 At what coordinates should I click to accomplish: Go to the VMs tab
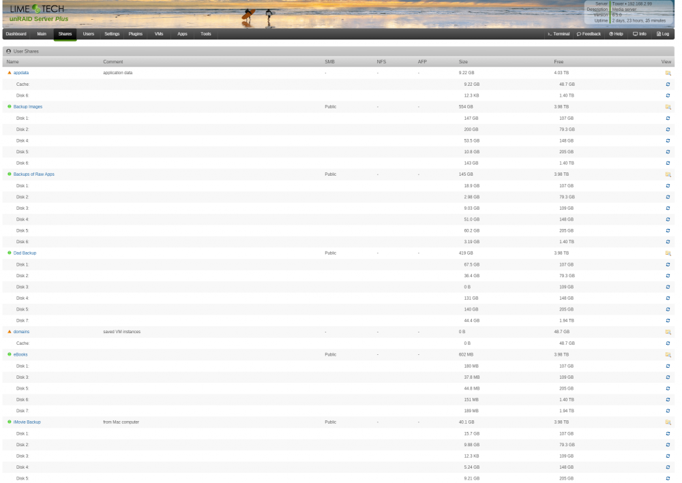click(x=159, y=34)
